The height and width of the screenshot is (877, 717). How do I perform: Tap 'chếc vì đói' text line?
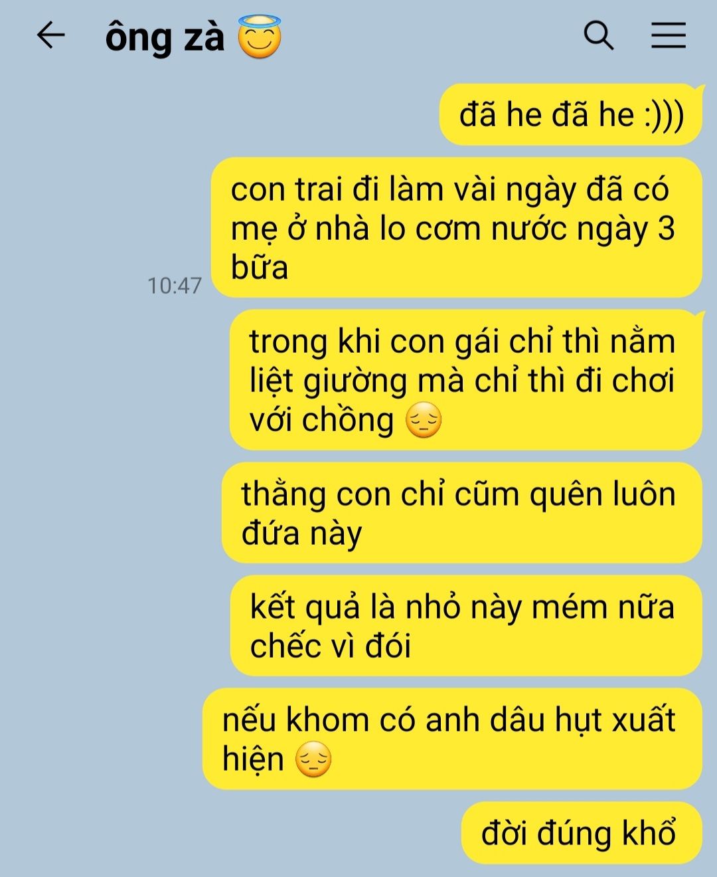click(x=330, y=646)
